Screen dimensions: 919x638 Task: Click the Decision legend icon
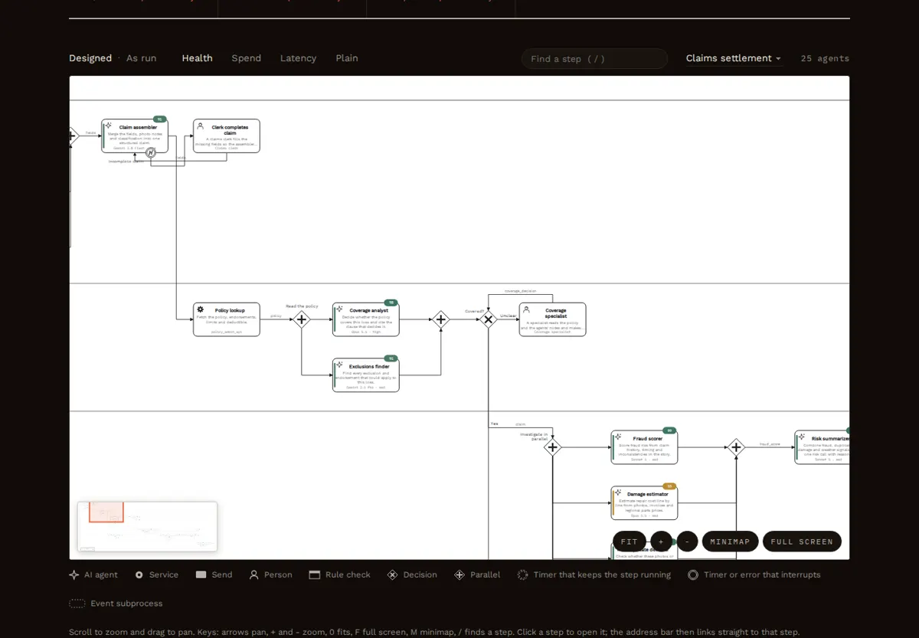coord(392,574)
